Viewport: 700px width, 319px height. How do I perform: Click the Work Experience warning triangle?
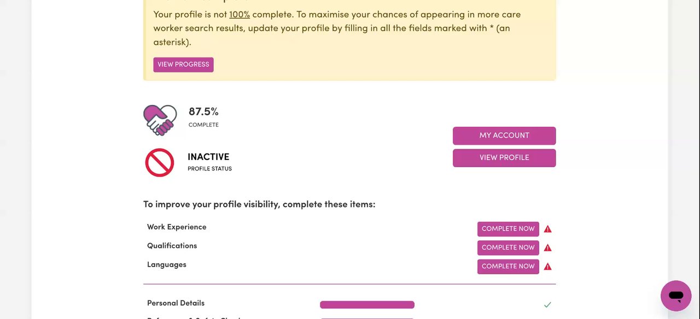547,229
